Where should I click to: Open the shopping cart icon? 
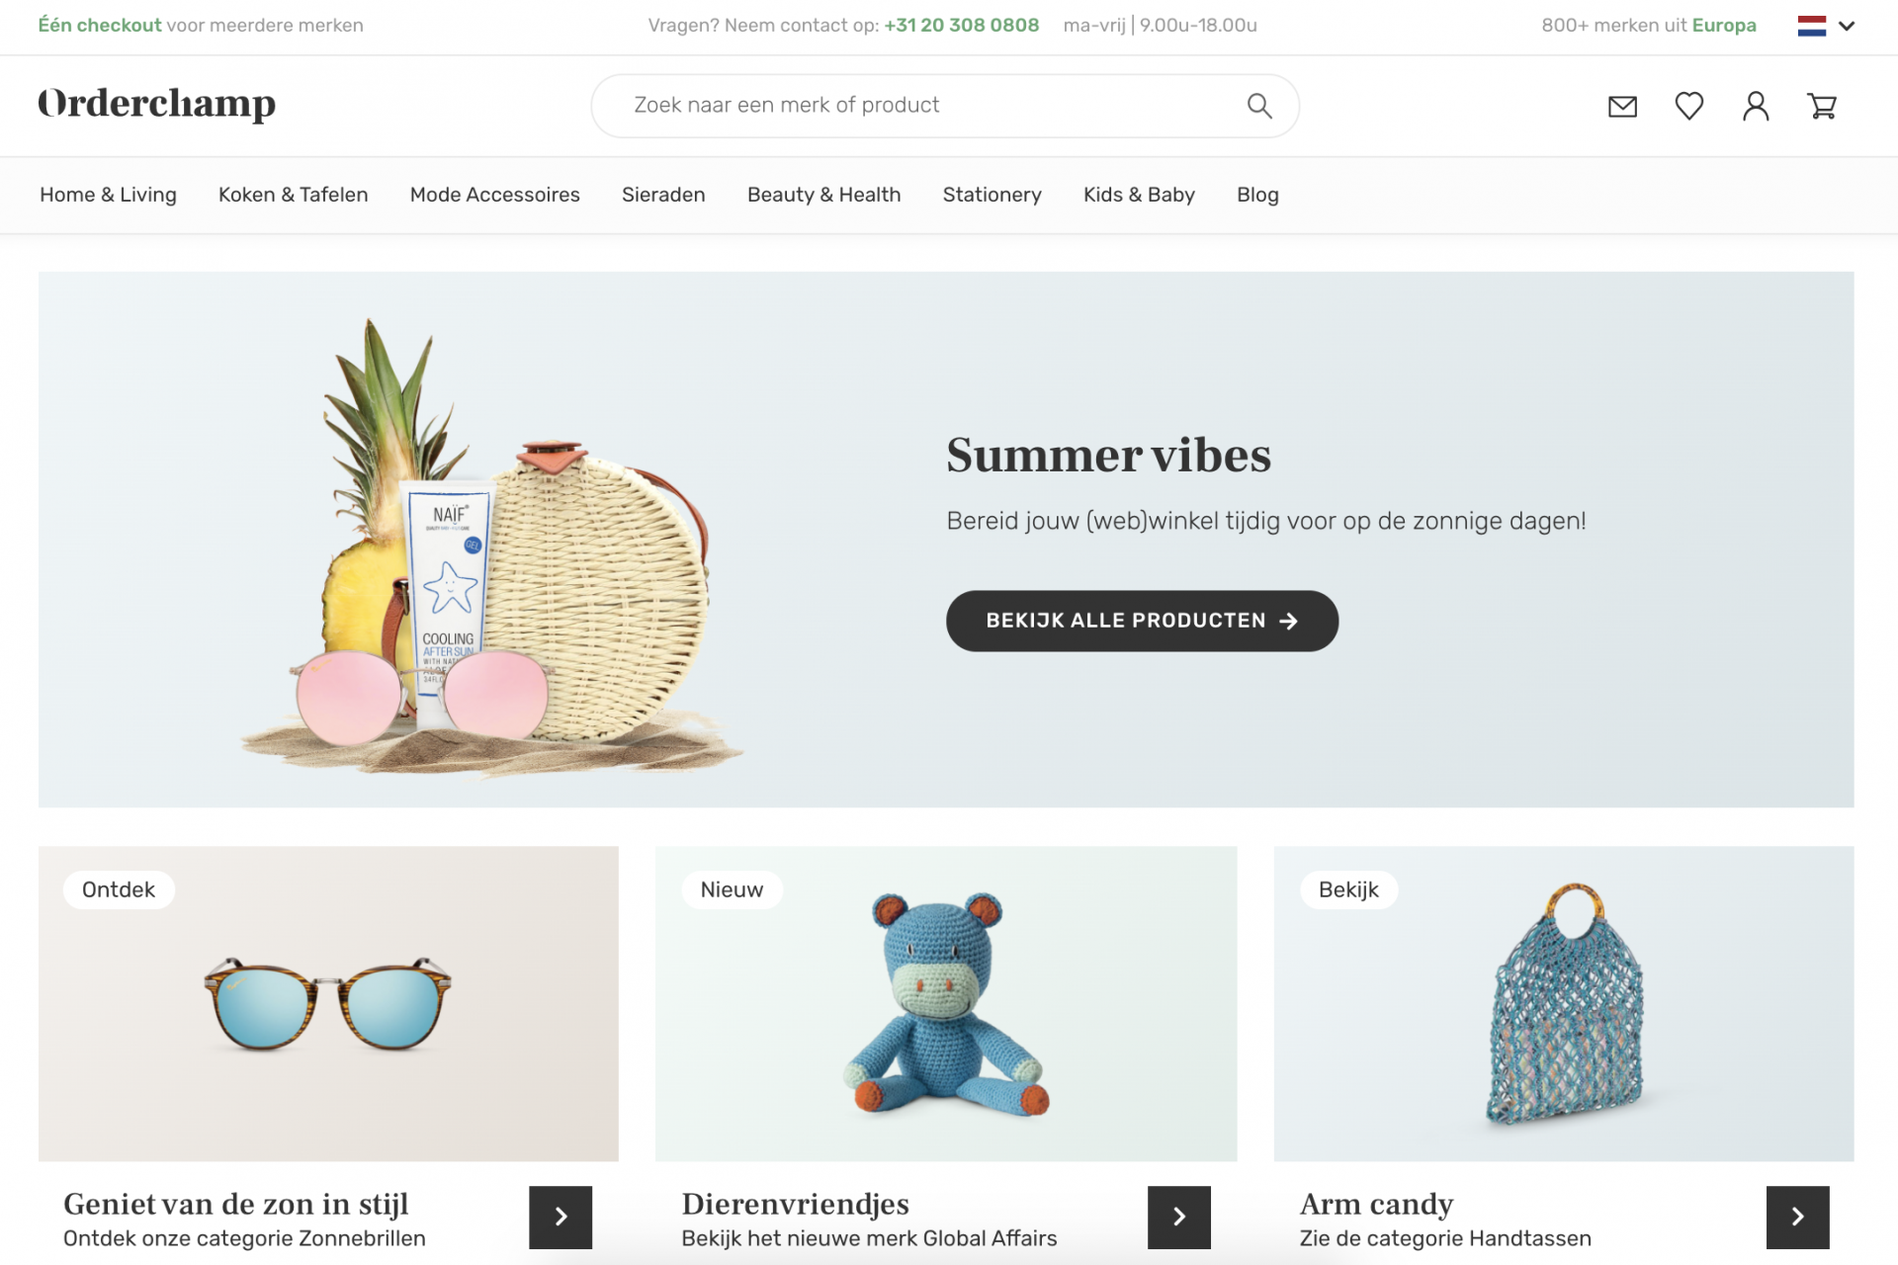pos(1822,106)
